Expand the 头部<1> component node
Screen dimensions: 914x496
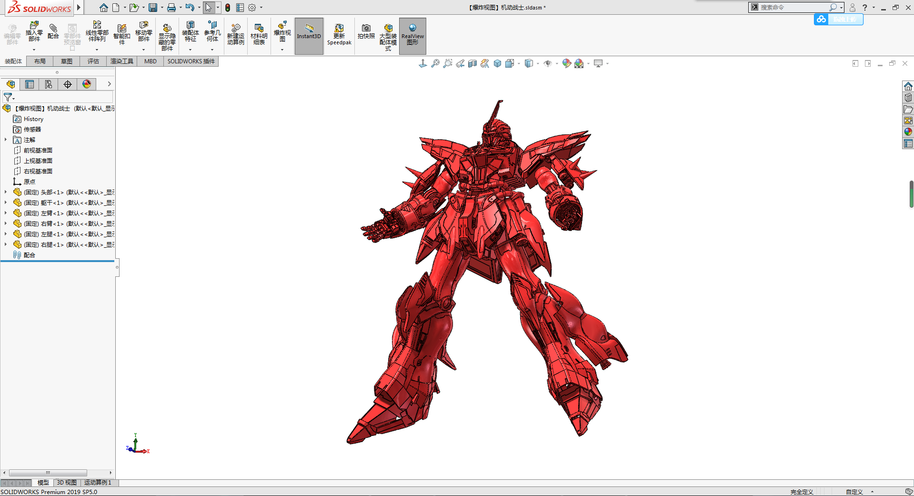click(x=6, y=192)
